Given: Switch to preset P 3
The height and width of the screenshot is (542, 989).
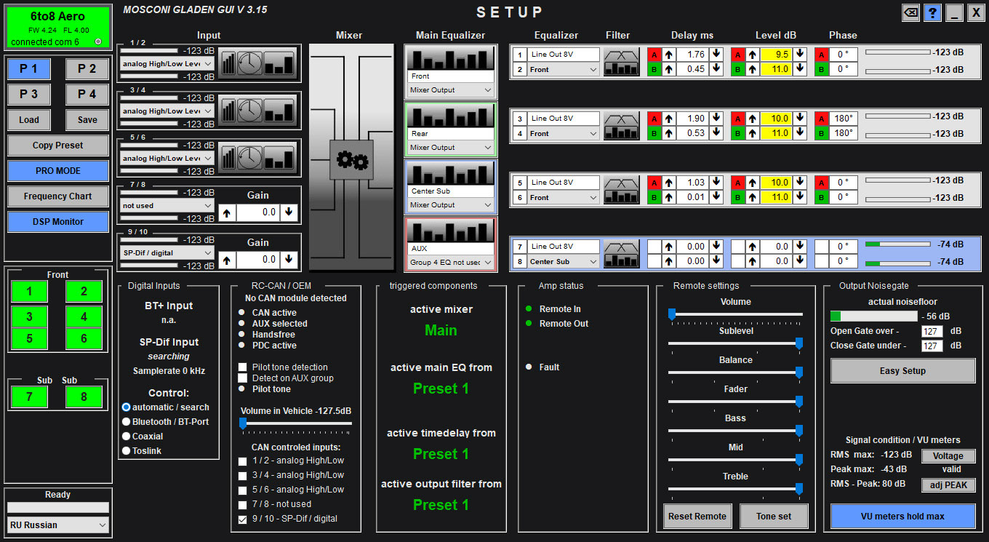Looking at the screenshot, I should point(29,94).
